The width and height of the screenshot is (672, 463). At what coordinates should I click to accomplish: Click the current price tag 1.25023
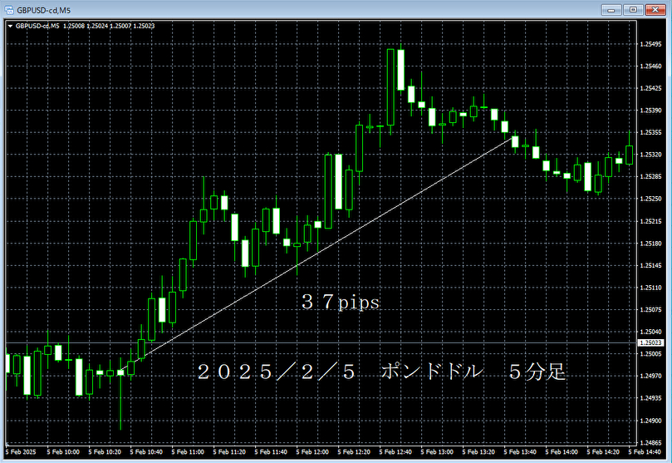pyautogui.click(x=650, y=343)
